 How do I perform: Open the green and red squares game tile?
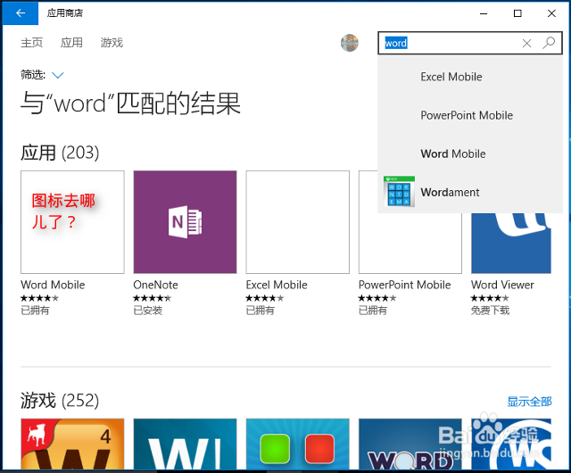[x=297, y=444]
